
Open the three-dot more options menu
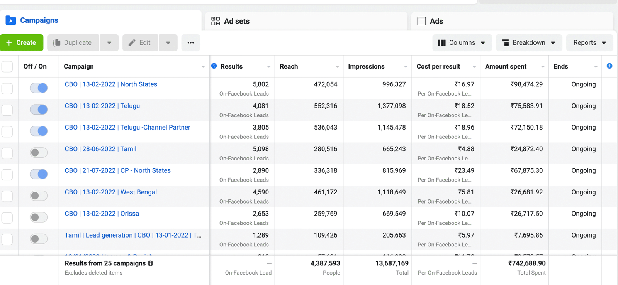coord(190,43)
